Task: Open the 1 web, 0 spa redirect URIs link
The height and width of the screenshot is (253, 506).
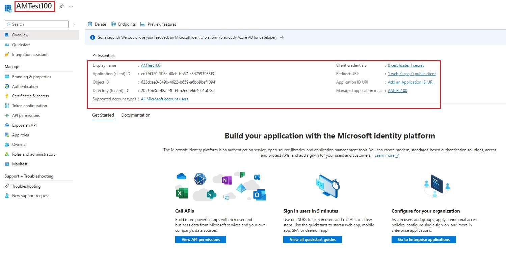Action: [x=411, y=74]
